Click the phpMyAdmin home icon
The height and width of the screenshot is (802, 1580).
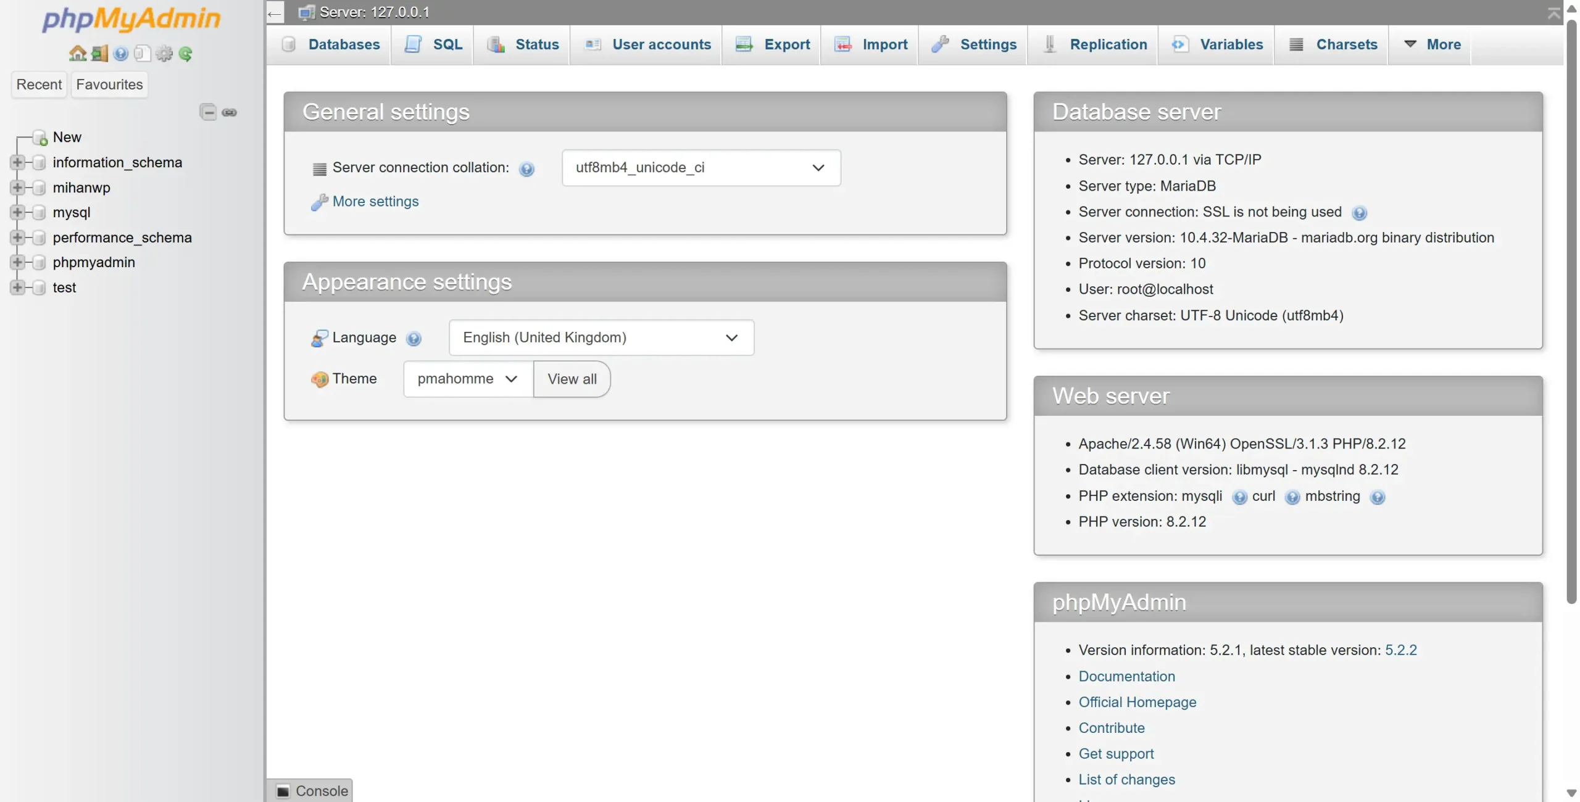[x=78, y=54]
